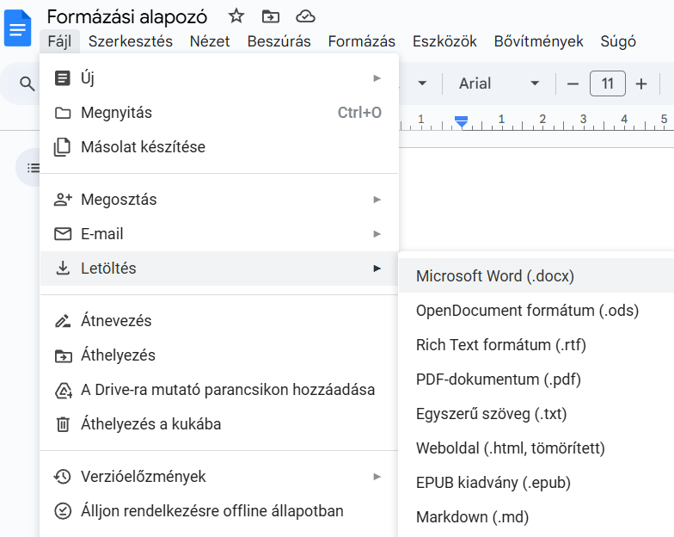Open the Arial font dropdown

click(x=499, y=83)
